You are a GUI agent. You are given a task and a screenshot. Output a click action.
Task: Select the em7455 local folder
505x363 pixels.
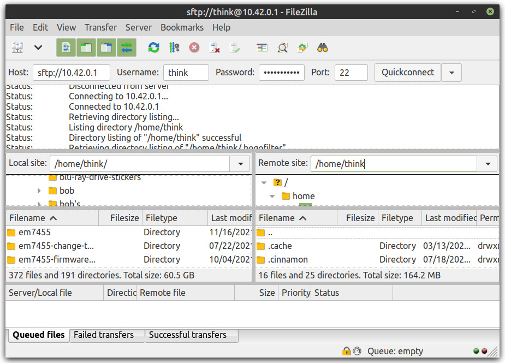tap(128, 232)
